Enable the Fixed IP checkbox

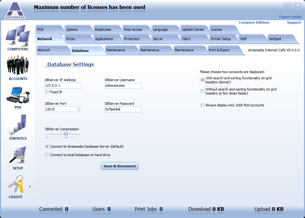point(47,92)
